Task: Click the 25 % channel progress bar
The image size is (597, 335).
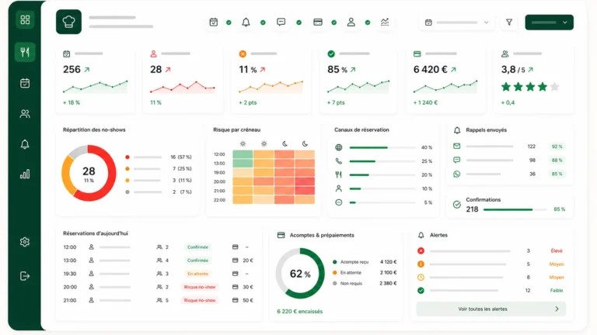Action: click(382, 161)
